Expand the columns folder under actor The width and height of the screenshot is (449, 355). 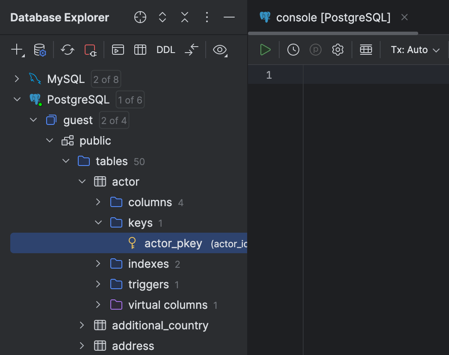pyautogui.click(x=98, y=202)
